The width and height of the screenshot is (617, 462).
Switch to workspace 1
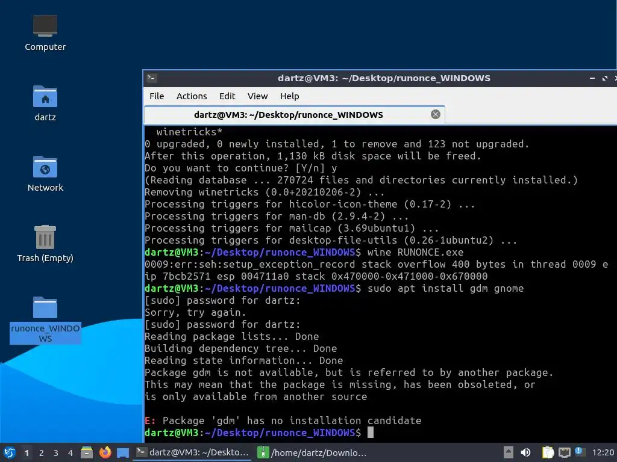27,453
